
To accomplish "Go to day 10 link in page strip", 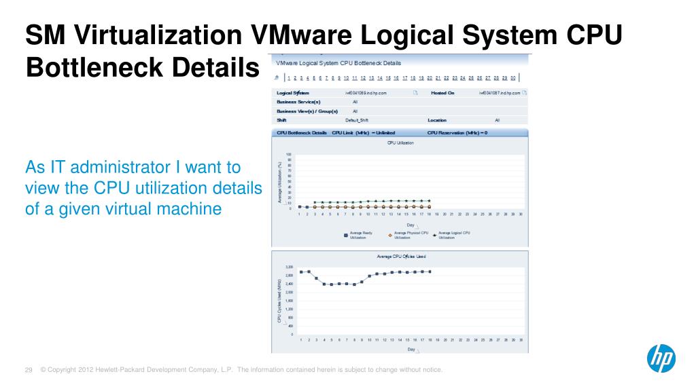I will 346,78.
